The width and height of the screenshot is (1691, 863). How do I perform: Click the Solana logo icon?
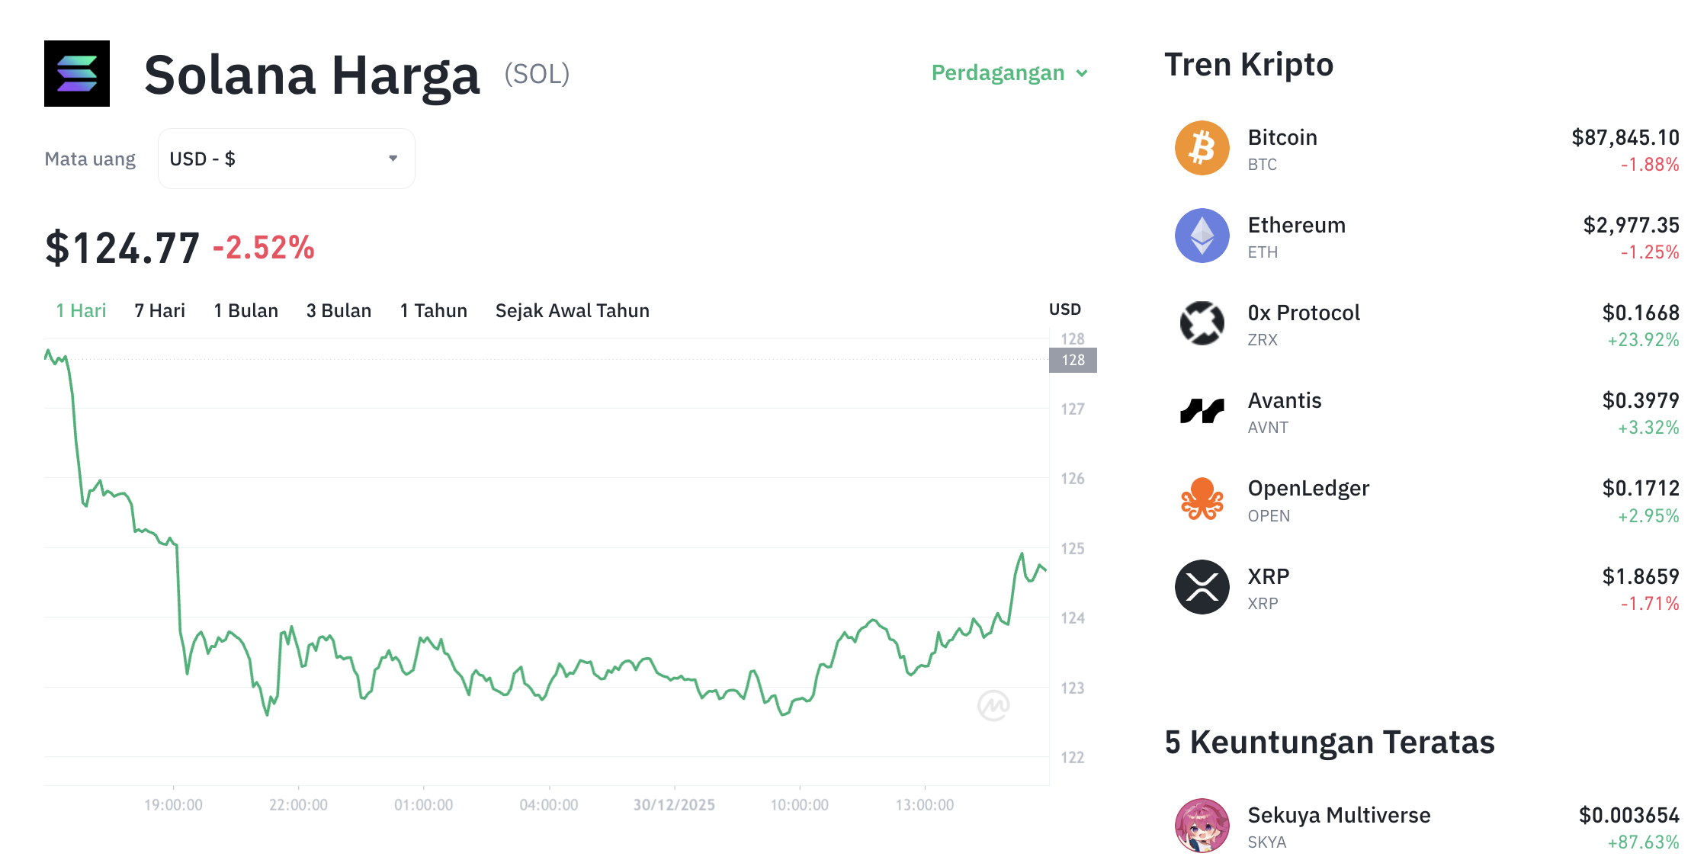point(76,73)
